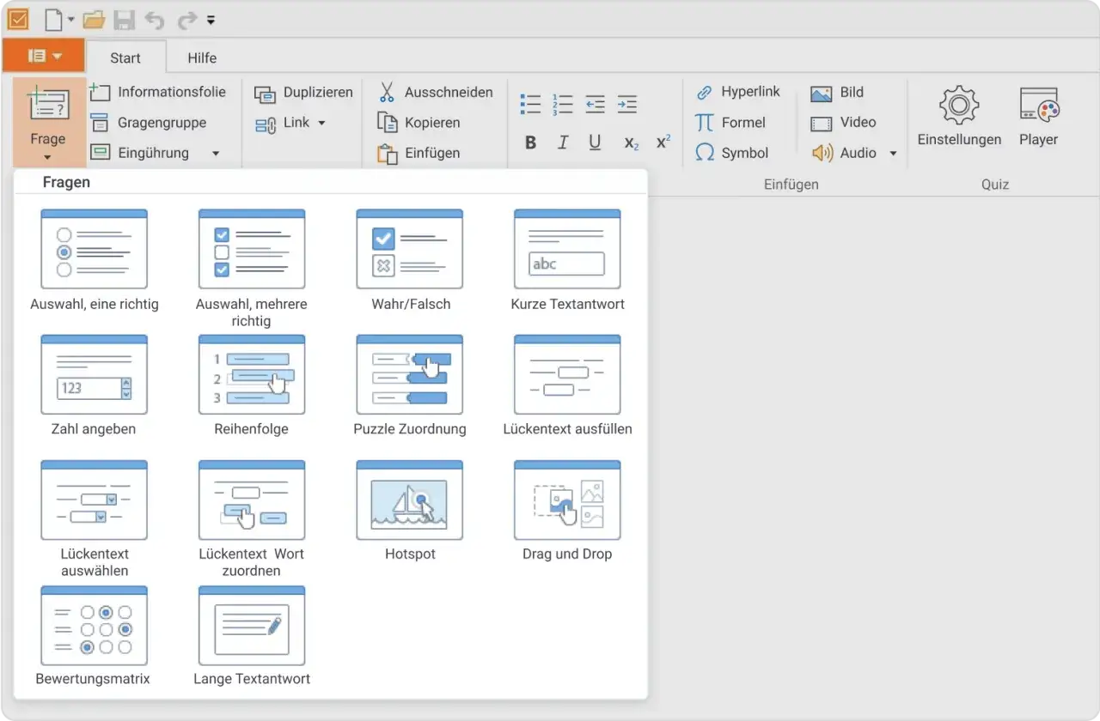Add an Informationsfolie
Viewport: 1100px width, 721px height.
(x=158, y=92)
